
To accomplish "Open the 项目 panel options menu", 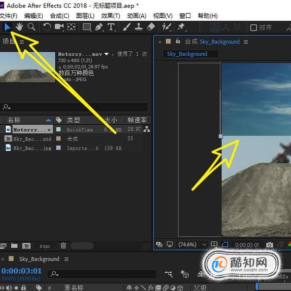I will click(22, 42).
